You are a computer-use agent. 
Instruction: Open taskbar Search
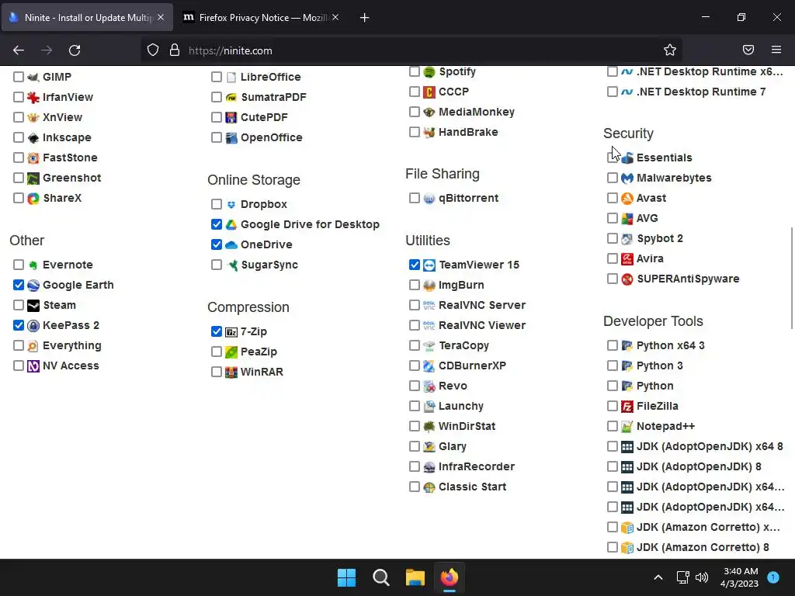pyautogui.click(x=380, y=577)
